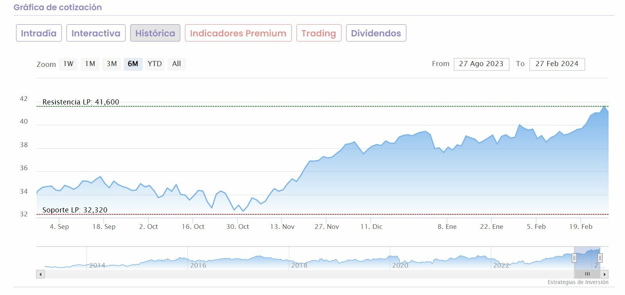Open the Indicadores Premium tab

(x=238, y=33)
